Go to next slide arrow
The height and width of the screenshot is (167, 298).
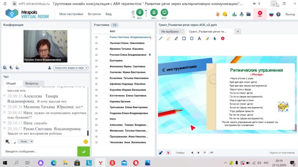pyautogui.click(x=199, y=153)
